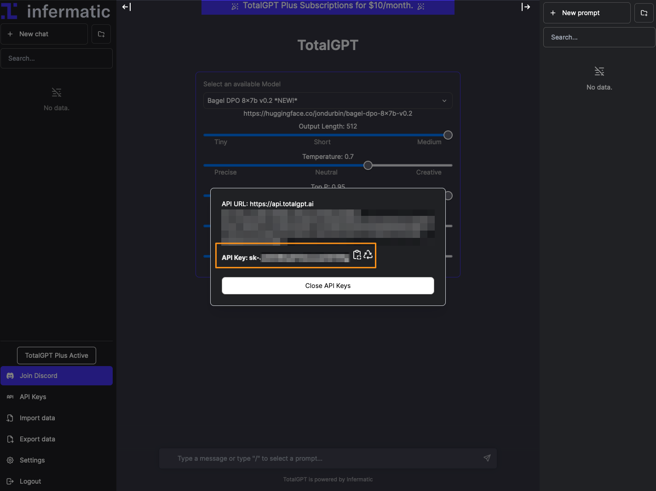Click Logout in the sidebar
656x491 pixels.
(x=10, y=481)
